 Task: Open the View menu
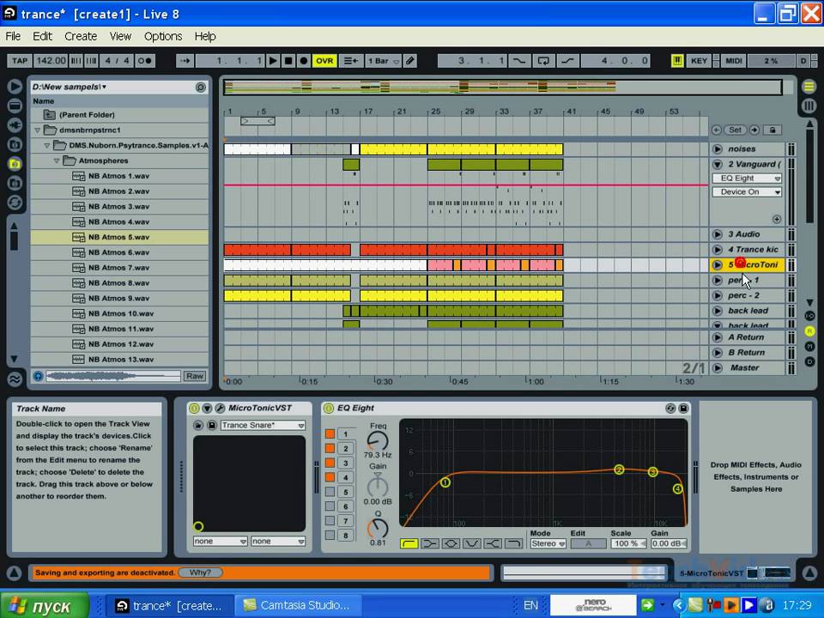click(120, 36)
